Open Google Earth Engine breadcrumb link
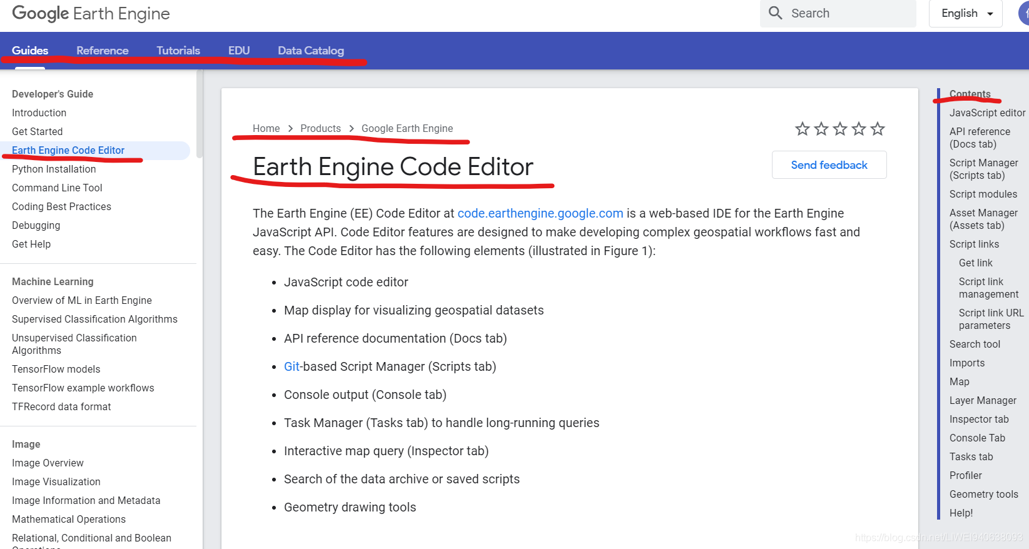This screenshot has height=549, width=1029. click(407, 128)
